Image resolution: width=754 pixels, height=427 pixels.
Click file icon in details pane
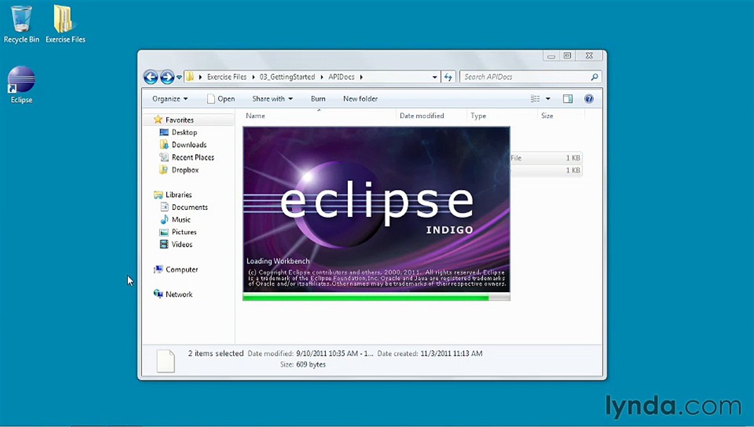[x=166, y=361]
